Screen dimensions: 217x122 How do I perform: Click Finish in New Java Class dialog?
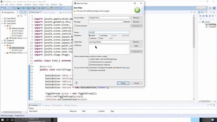pos(123,83)
